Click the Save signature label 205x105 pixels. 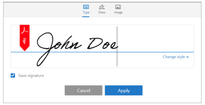pyautogui.click(x=31, y=76)
